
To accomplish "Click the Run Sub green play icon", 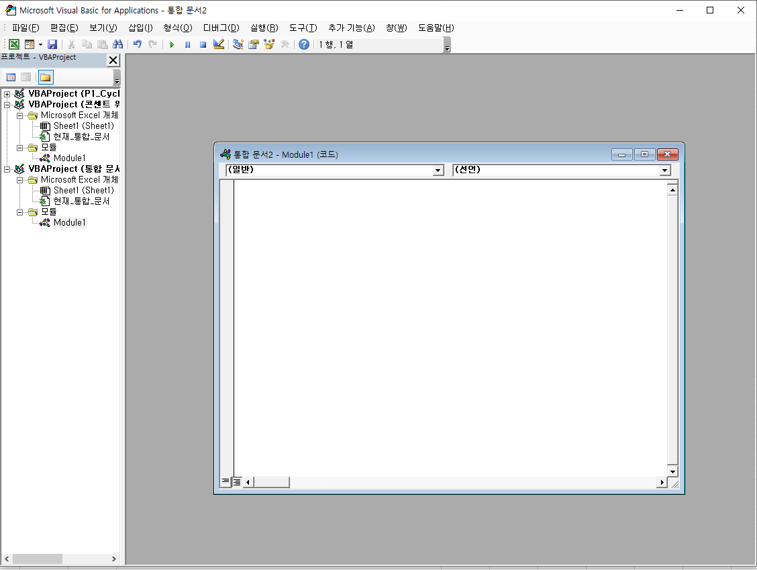I will (x=172, y=44).
